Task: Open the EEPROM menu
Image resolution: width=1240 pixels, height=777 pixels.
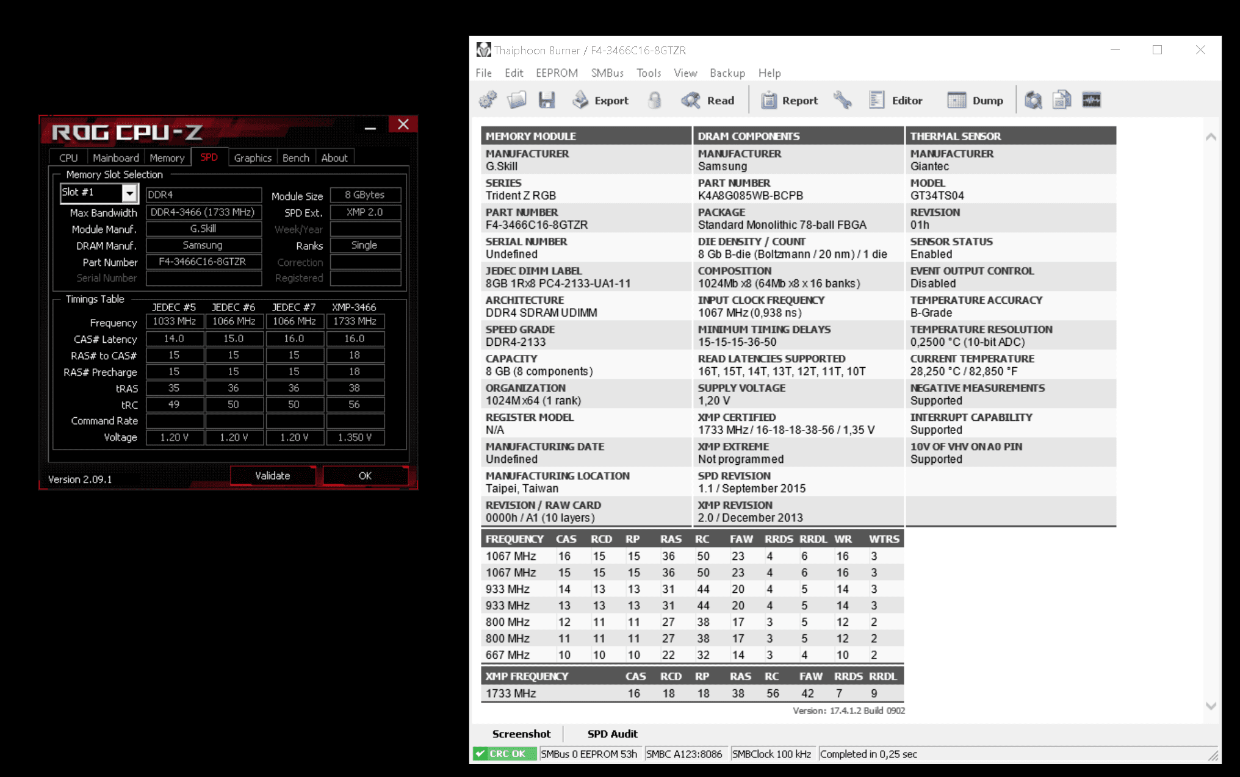Action: (x=557, y=73)
